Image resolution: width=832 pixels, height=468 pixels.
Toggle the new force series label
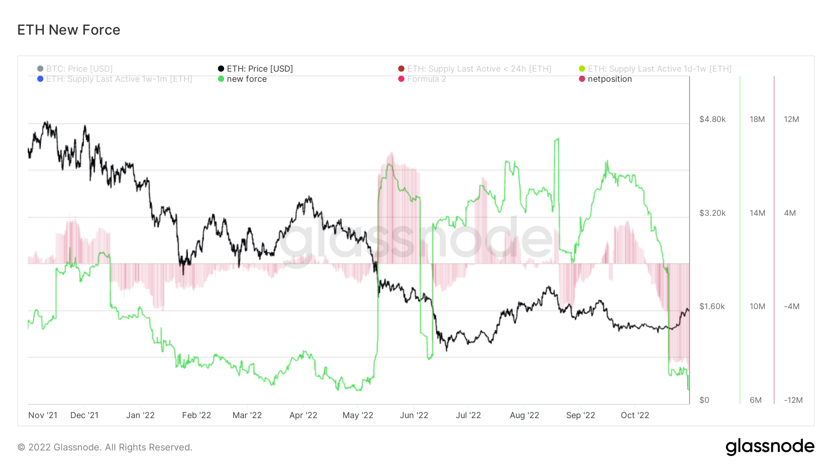pos(246,79)
